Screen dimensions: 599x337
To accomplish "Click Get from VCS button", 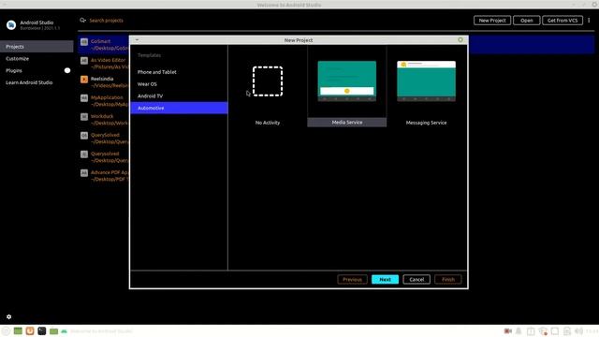I will click(562, 21).
